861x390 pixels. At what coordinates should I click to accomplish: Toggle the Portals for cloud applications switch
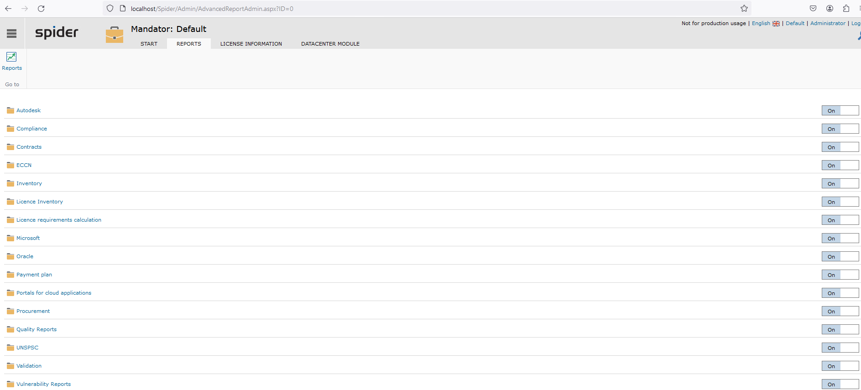pos(840,293)
